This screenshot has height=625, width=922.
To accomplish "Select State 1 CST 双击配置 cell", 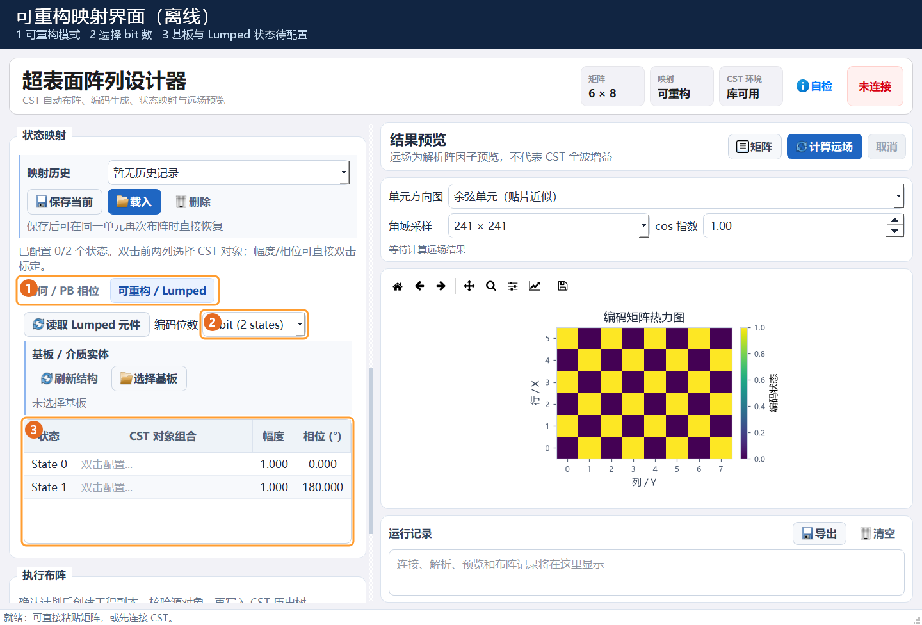I will (x=163, y=487).
